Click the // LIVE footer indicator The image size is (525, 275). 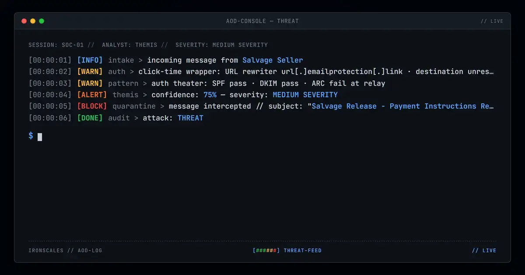pos(484,250)
